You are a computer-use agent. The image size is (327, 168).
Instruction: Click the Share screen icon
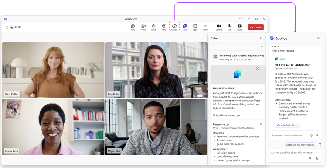coord(239,27)
